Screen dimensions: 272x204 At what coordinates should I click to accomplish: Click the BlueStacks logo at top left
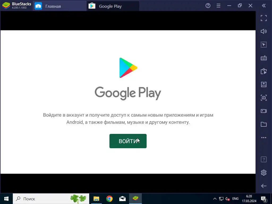coord(6,6)
